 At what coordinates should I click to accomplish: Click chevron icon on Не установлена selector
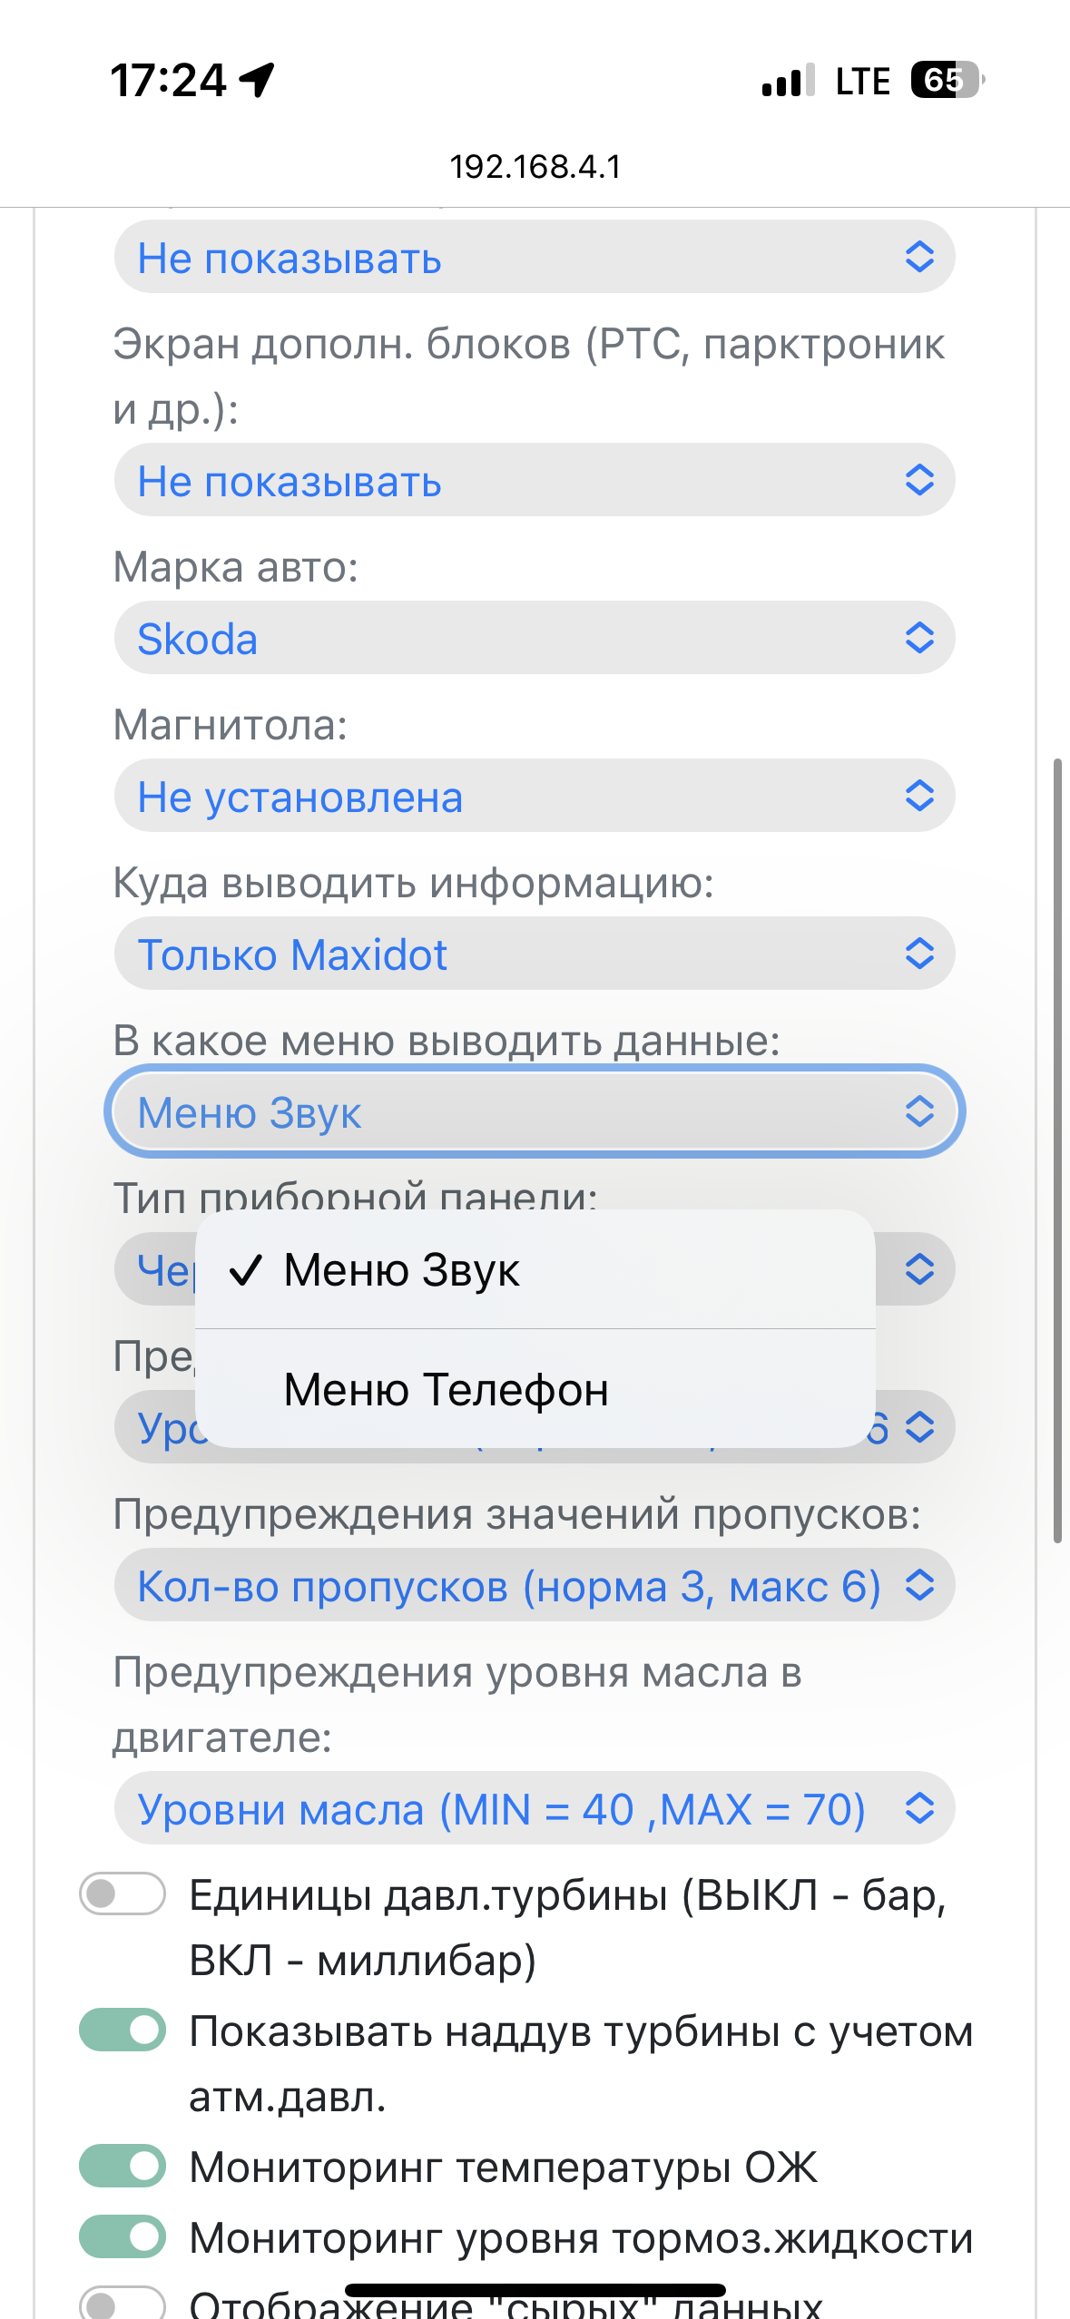[x=919, y=796]
